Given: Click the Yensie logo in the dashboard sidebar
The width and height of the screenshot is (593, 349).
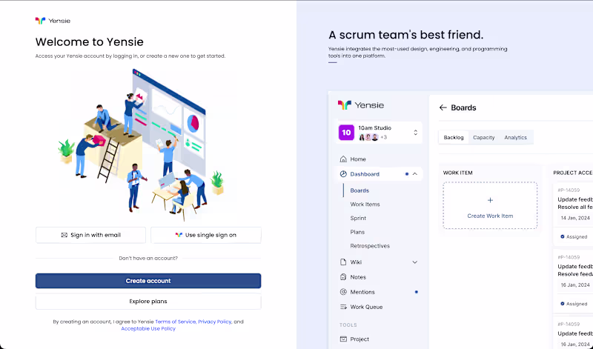Looking at the screenshot, I should pos(361,105).
